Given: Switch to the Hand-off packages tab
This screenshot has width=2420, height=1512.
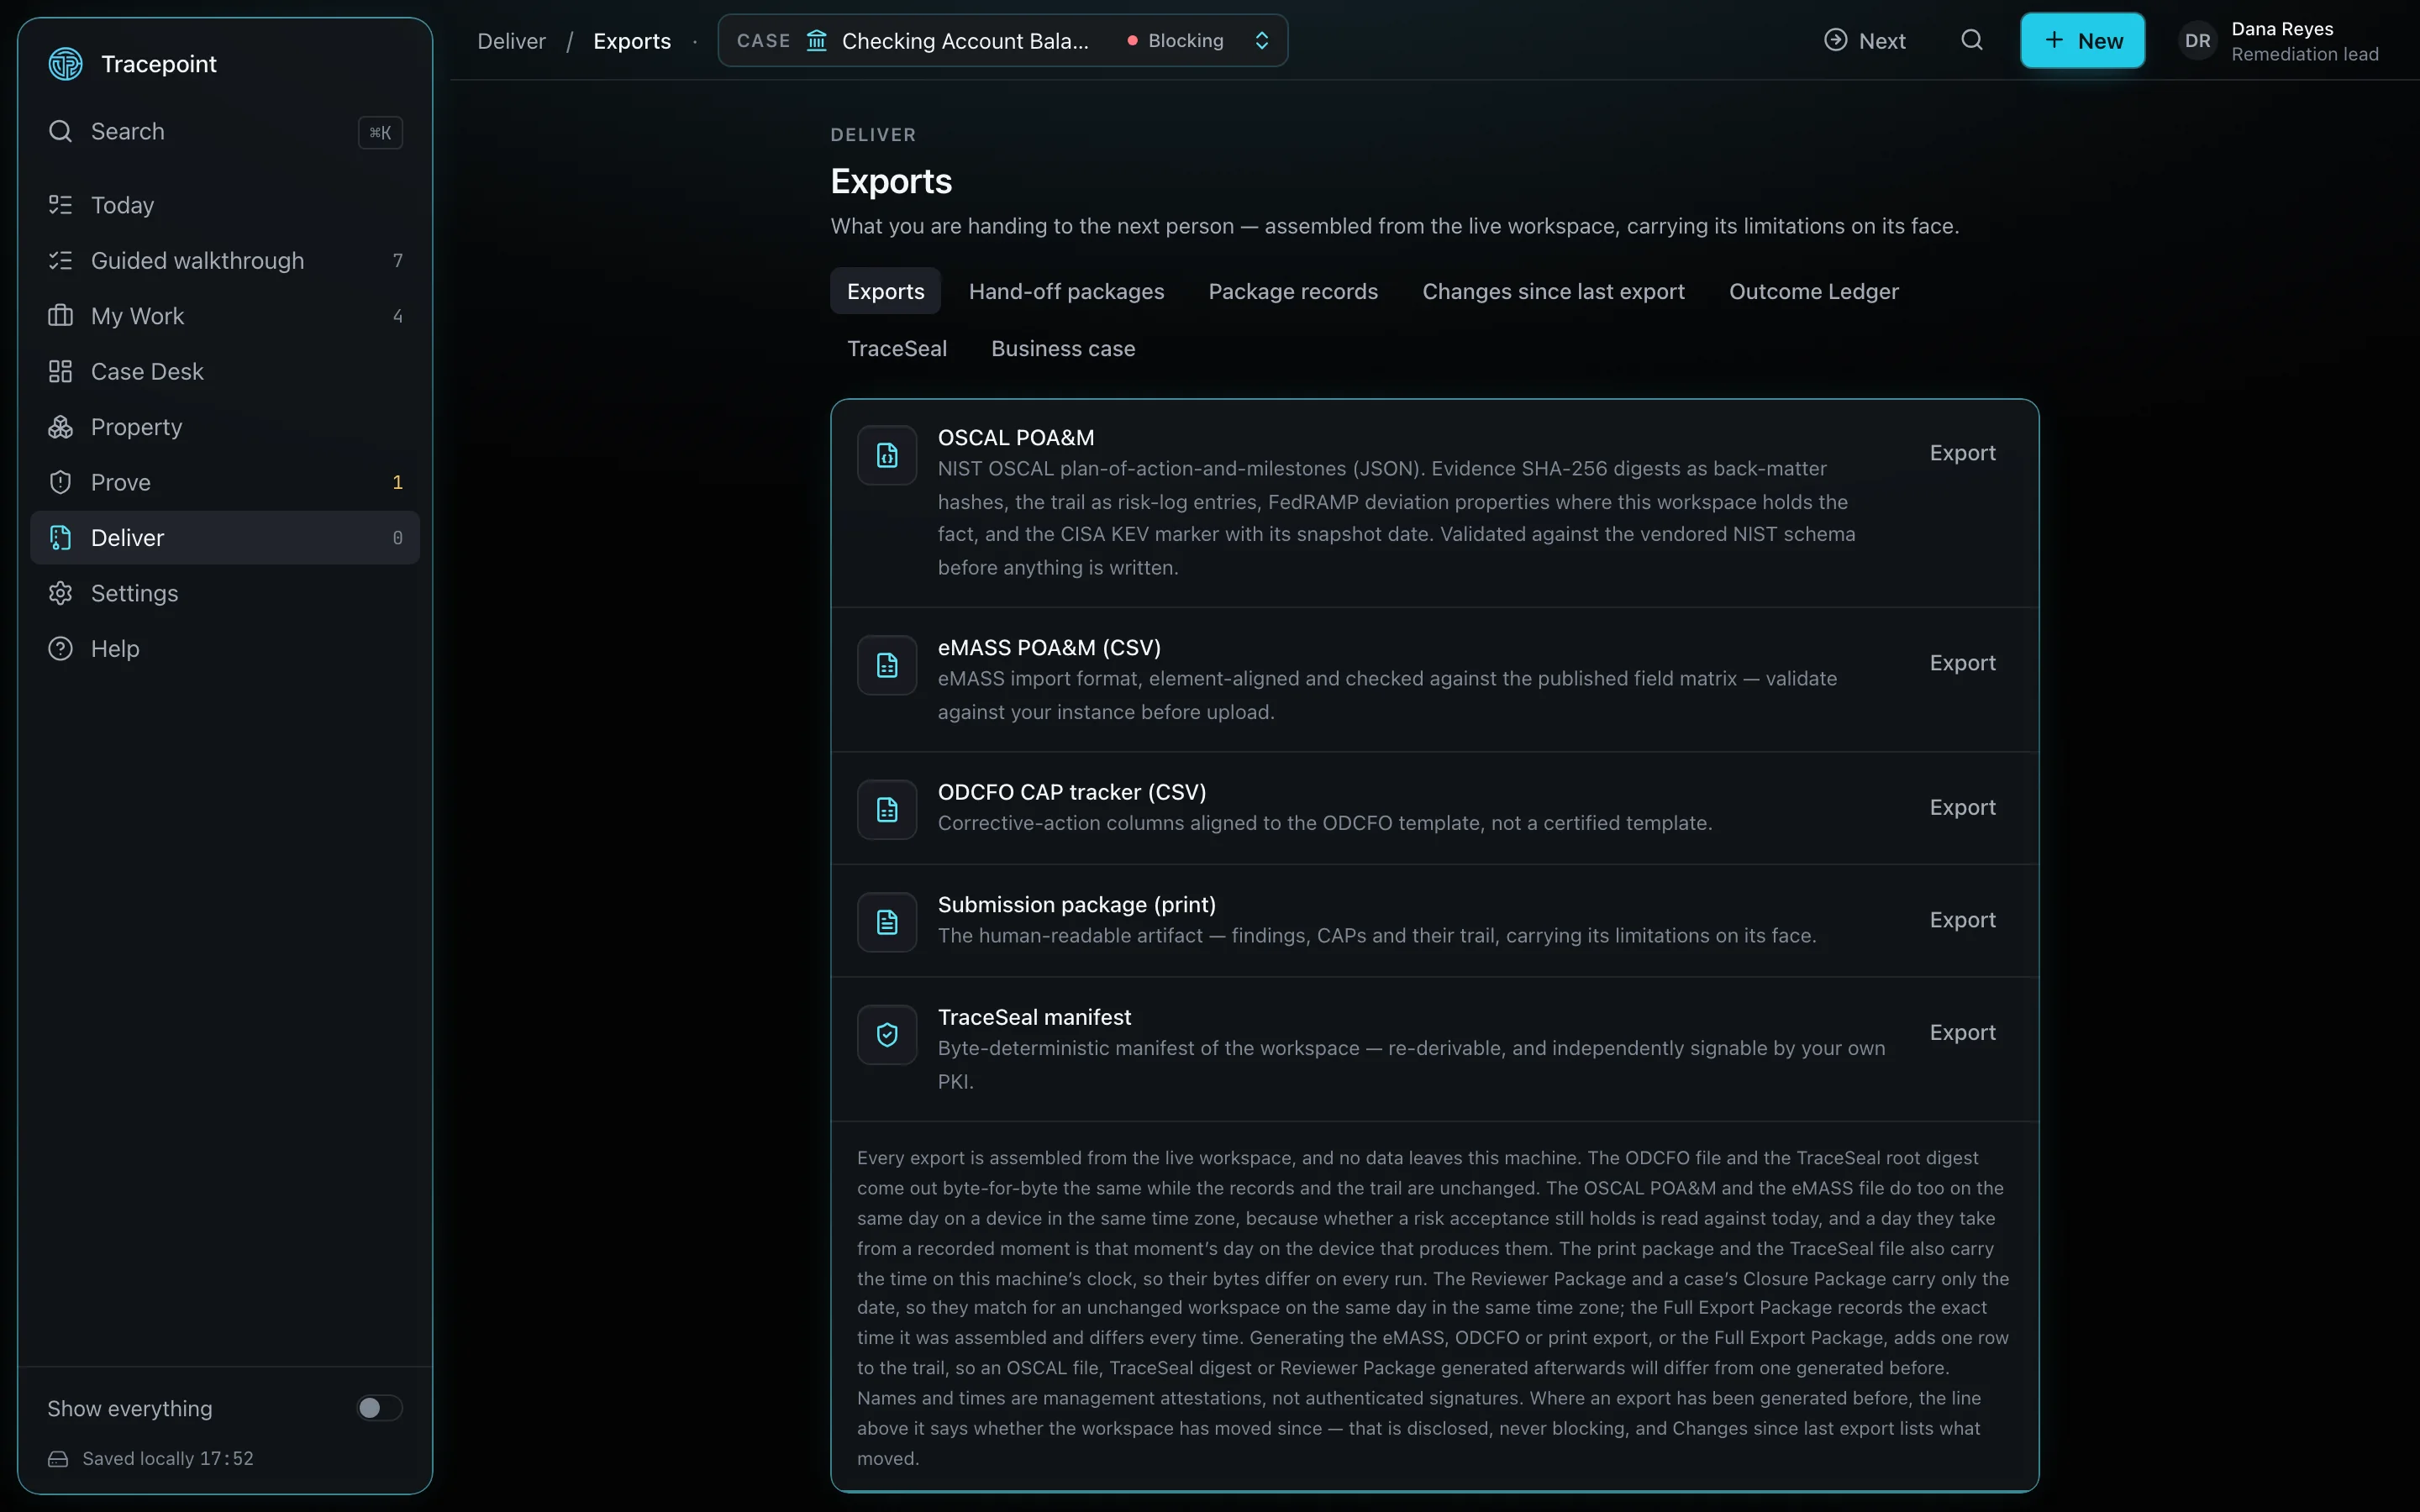Looking at the screenshot, I should click(x=1066, y=291).
